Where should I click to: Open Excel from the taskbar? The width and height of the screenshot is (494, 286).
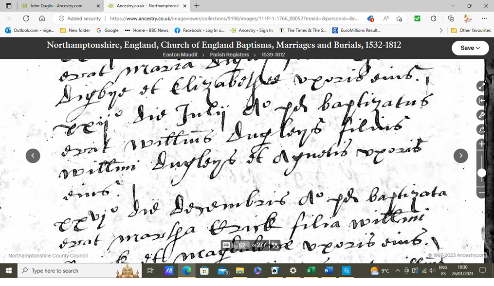point(311,271)
